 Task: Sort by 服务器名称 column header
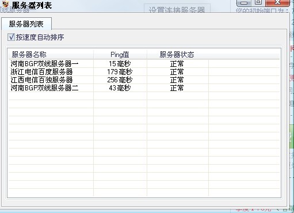[51, 55]
